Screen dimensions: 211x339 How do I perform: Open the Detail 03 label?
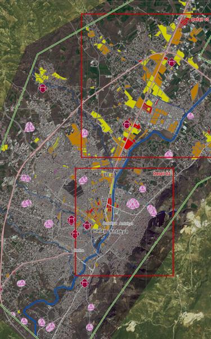click(x=200, y=20)
